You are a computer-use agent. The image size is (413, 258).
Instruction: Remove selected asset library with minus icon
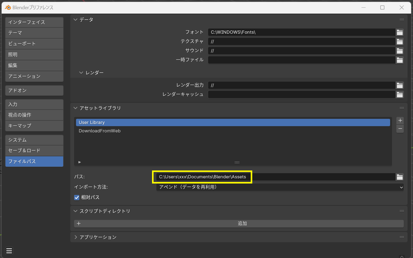click(x=400, y=129)
